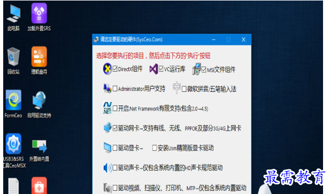Select the 加载外置SRS desktop icon
The image size is (330, 194).
click(39, 17)
